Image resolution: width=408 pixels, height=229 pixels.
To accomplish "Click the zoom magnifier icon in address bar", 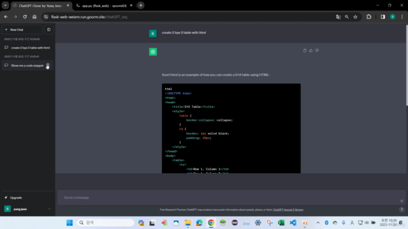I will [347, 17].
